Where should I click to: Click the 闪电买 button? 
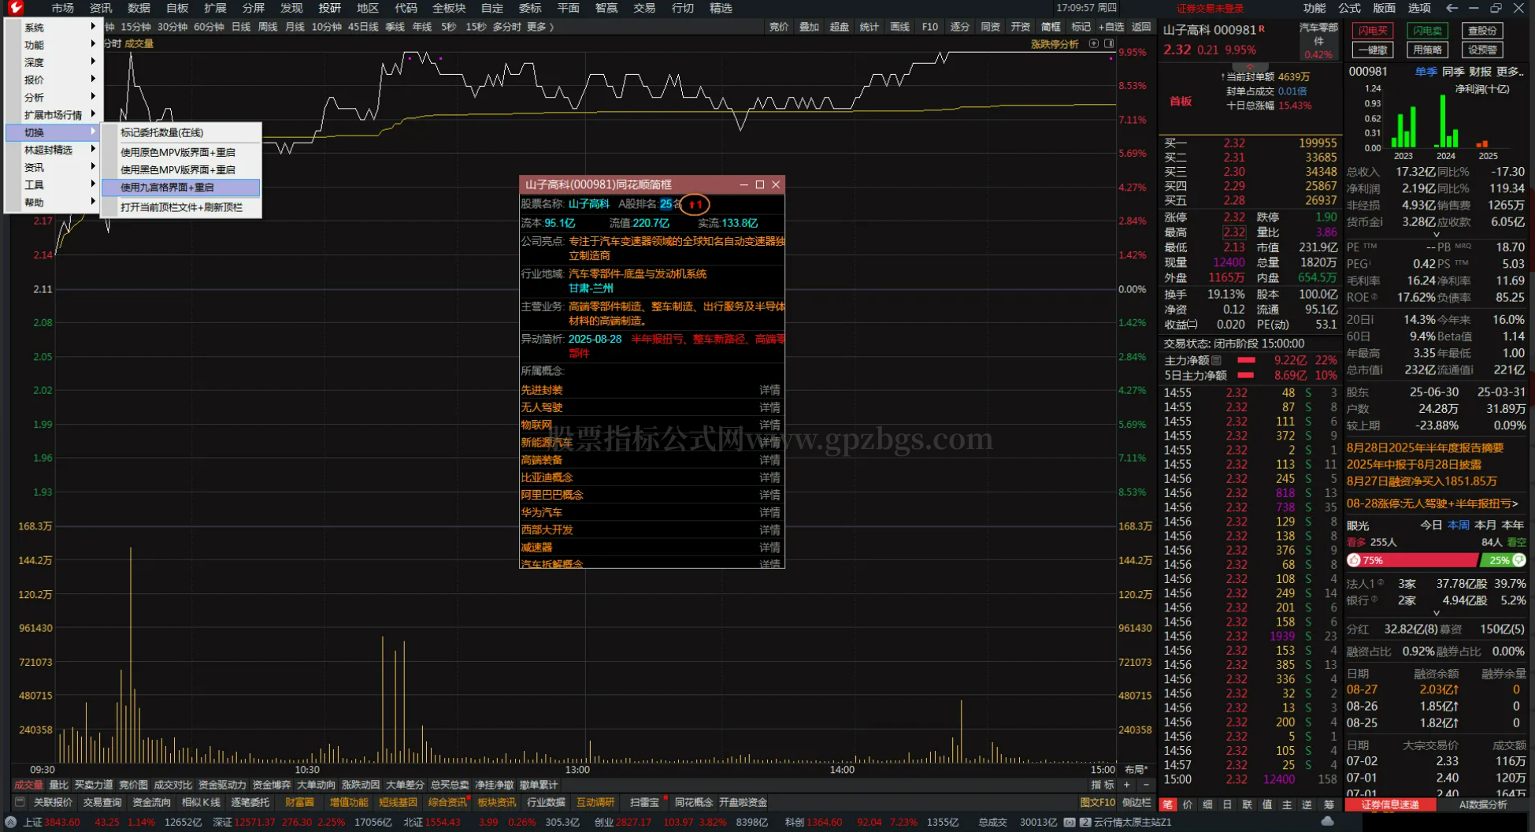(1373, 31)
